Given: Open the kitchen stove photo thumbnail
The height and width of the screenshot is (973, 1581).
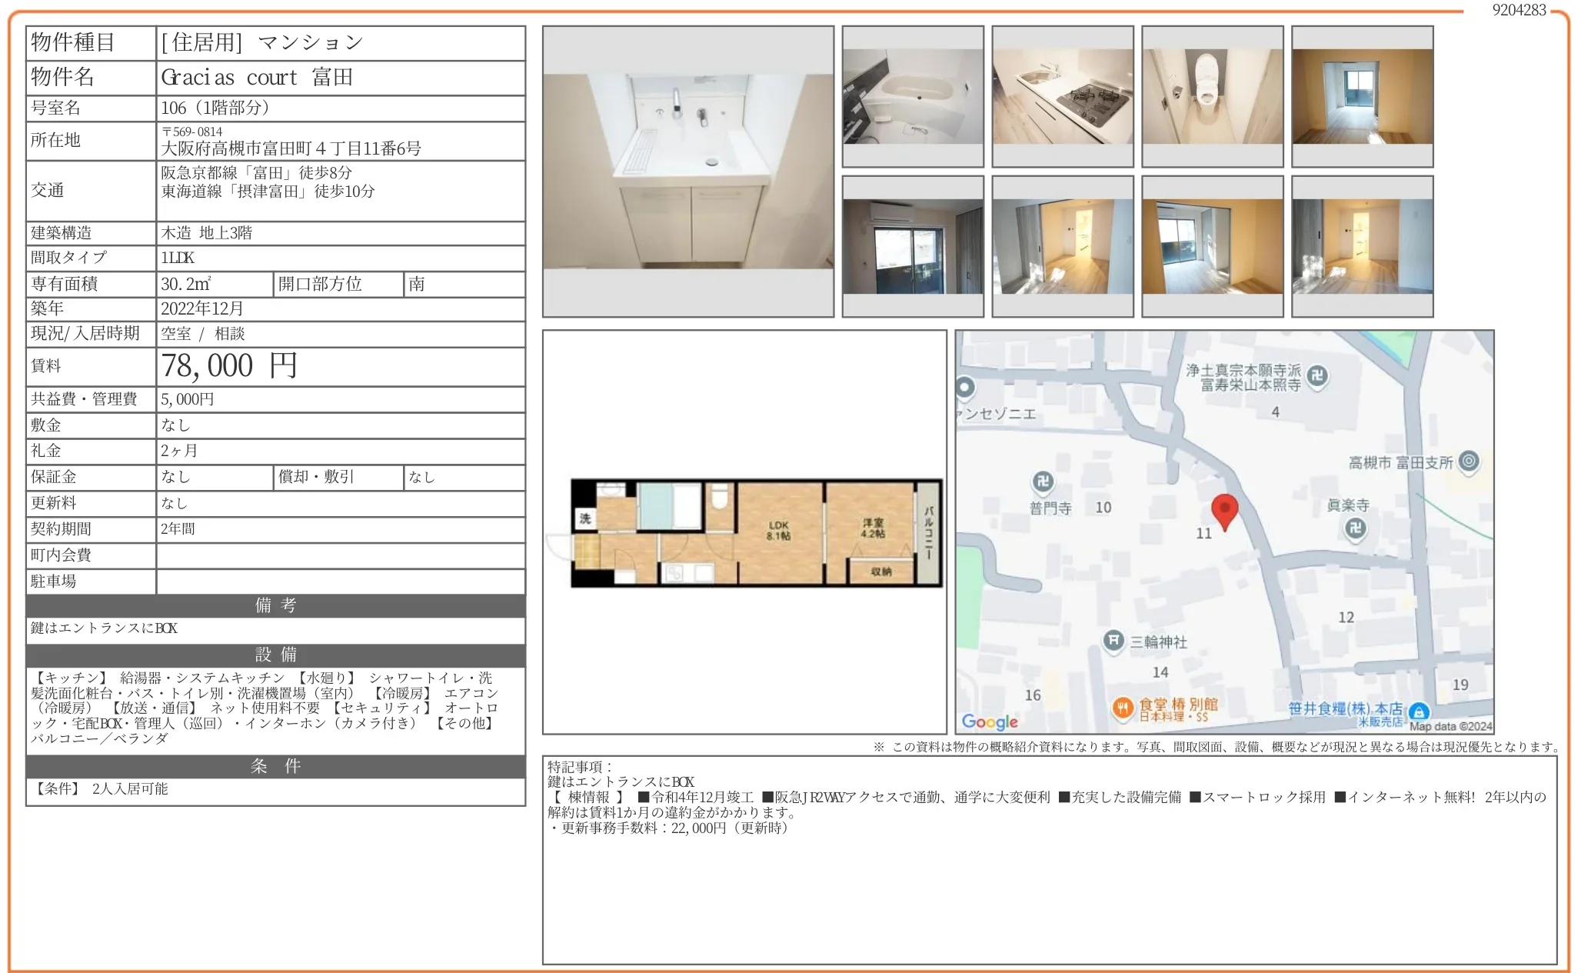Looking at the screenshot, I should point(1062,96).
